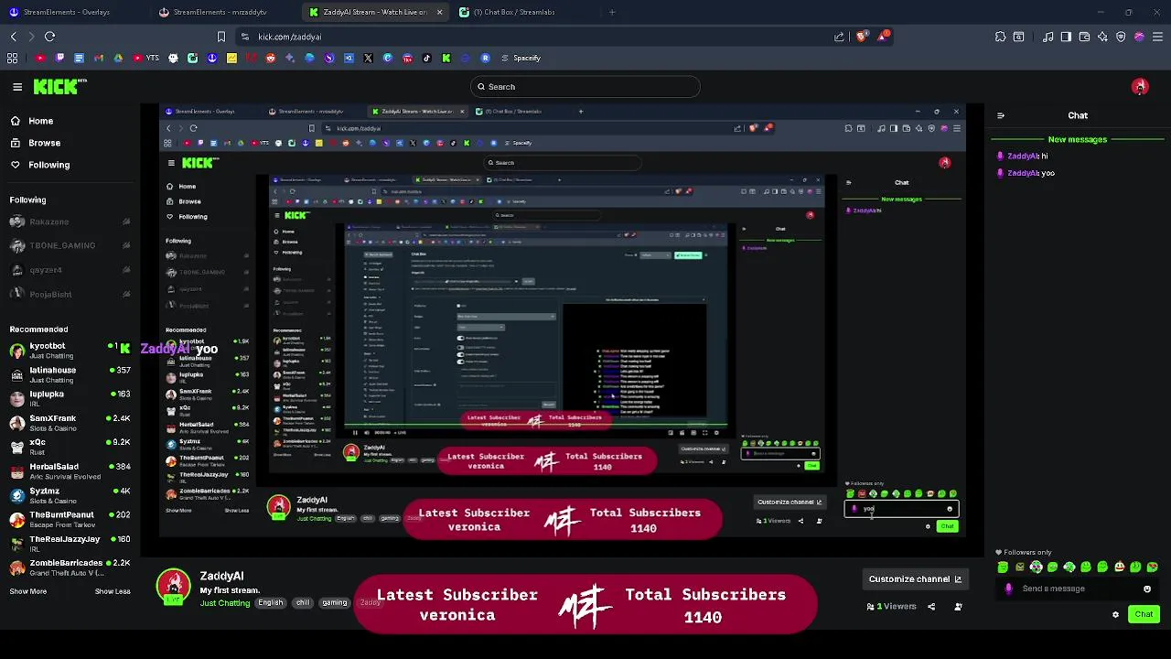Click the share page icon in address bar
This screenshot has width=1171, height=659.
pyautogui.click(x=840, y=37)
